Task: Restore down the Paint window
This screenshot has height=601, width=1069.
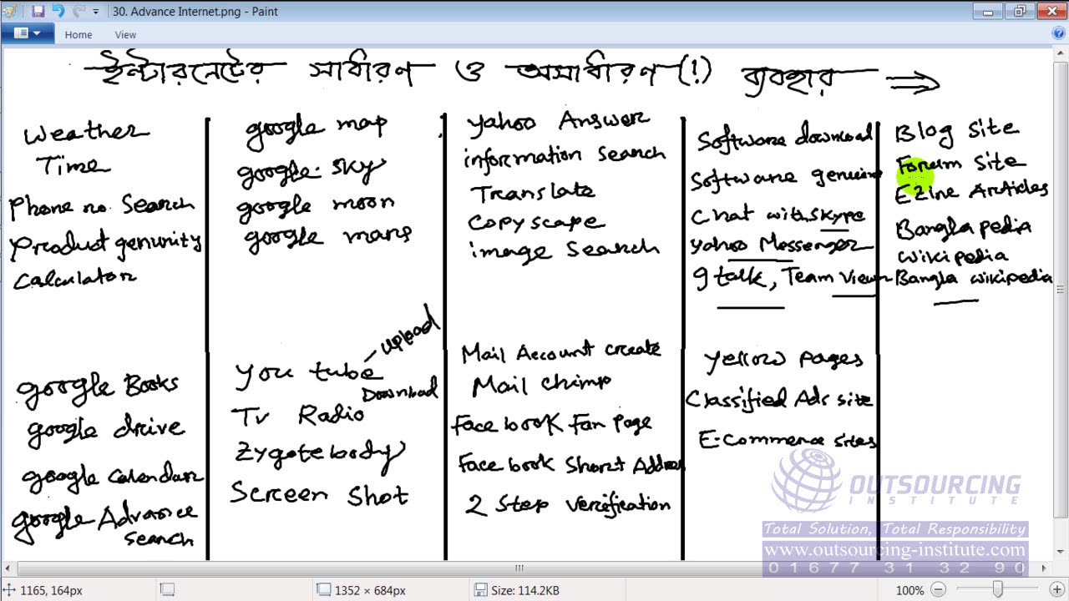Action: (1020, 11)
